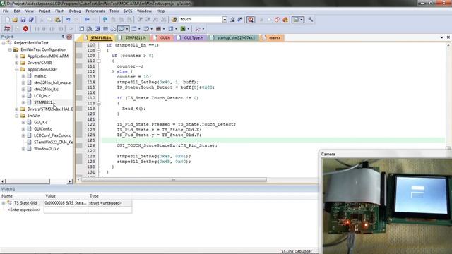
Task: Collapse the code fold at line 110
Action: click(99, 61)
